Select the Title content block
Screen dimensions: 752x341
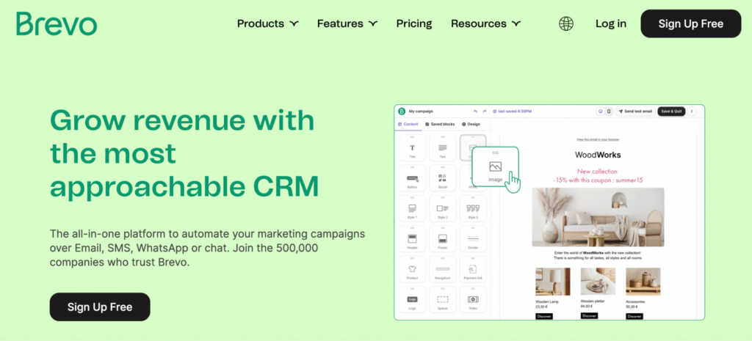pos(412,147)
